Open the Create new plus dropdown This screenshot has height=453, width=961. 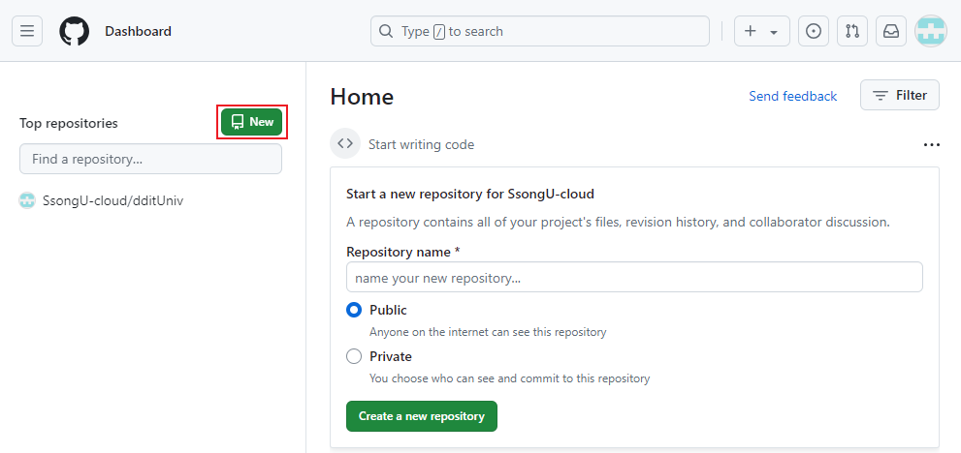click(x=762, y=31)
